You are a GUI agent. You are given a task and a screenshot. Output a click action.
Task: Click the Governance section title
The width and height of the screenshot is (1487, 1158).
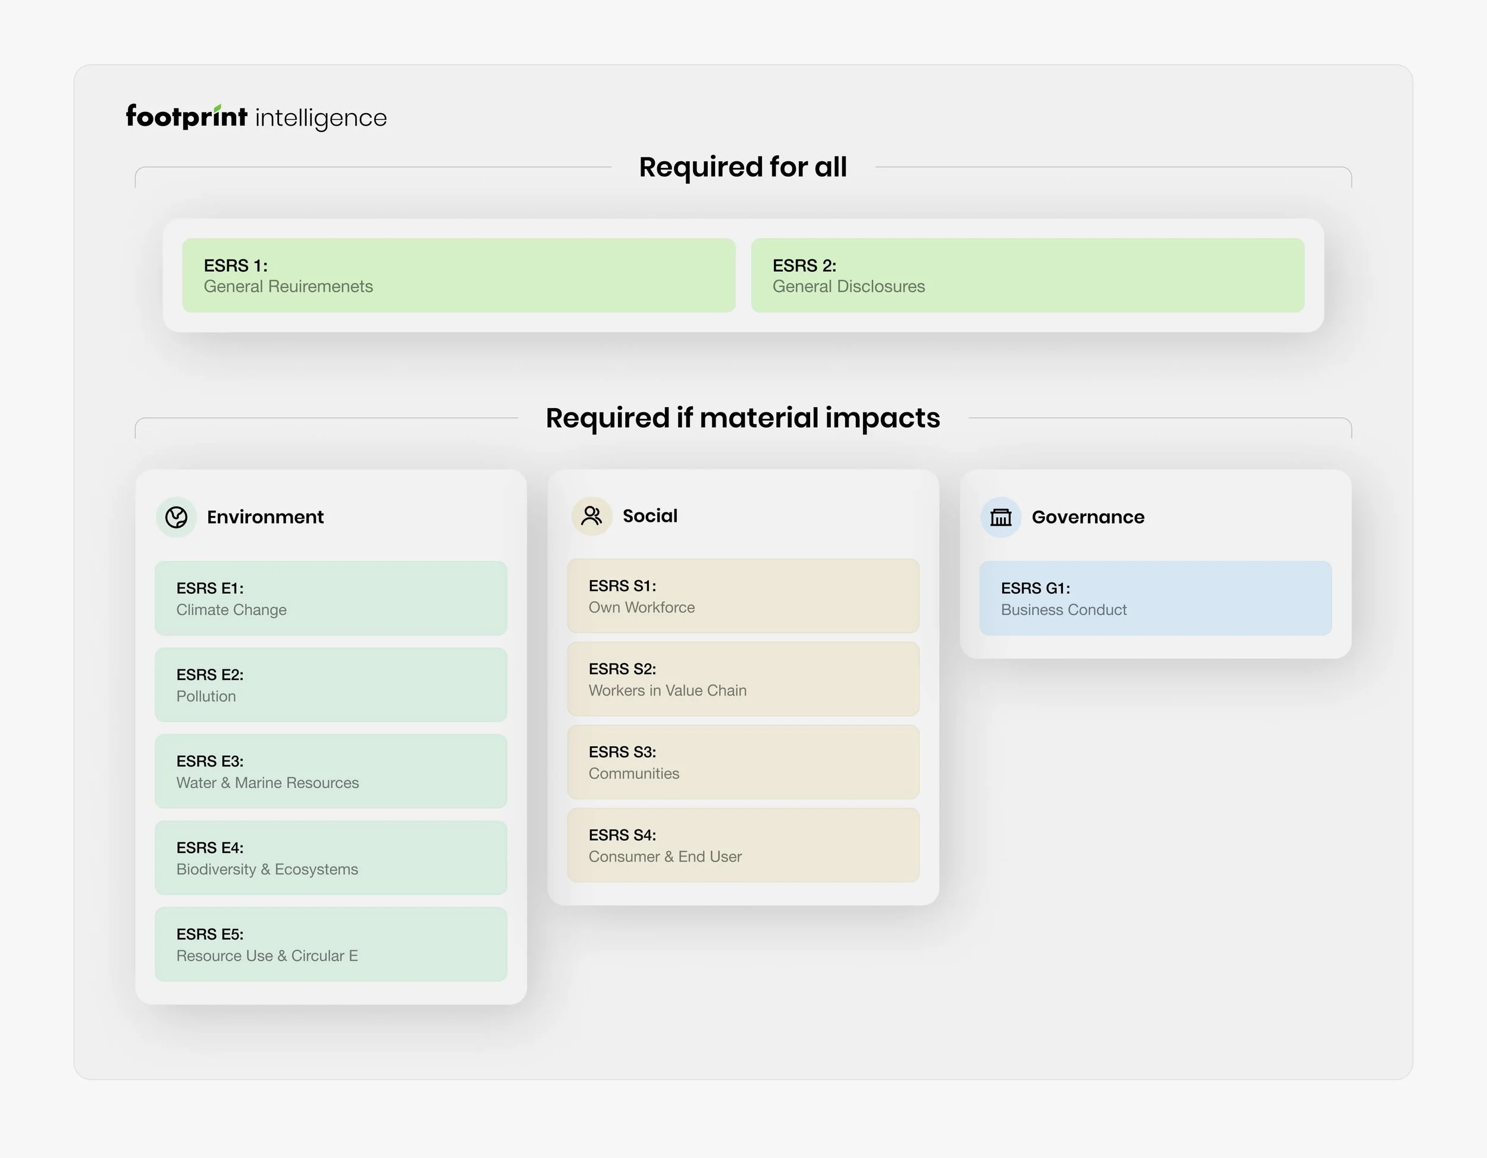click(1087, 517)
